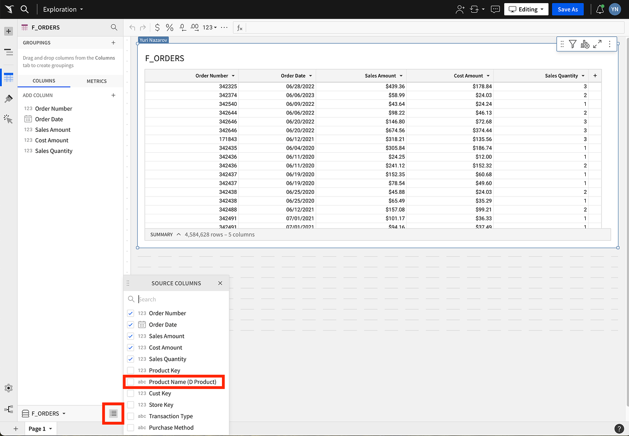Screen dimensions: 629x436
Task: Decrease decimal places in the toolbar
Action: tap(182, 27)
